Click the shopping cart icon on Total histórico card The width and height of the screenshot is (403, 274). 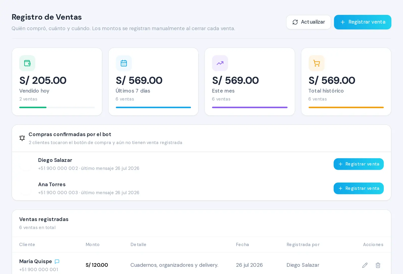click(316, 63)
